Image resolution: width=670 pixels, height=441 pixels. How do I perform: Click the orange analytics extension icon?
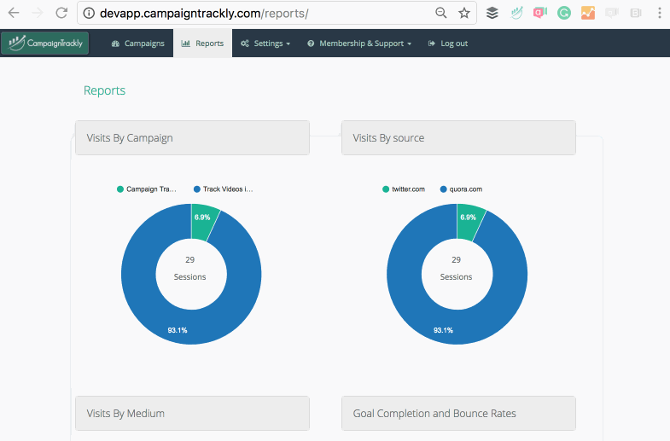pyautogui.click(x=588, y=13)
